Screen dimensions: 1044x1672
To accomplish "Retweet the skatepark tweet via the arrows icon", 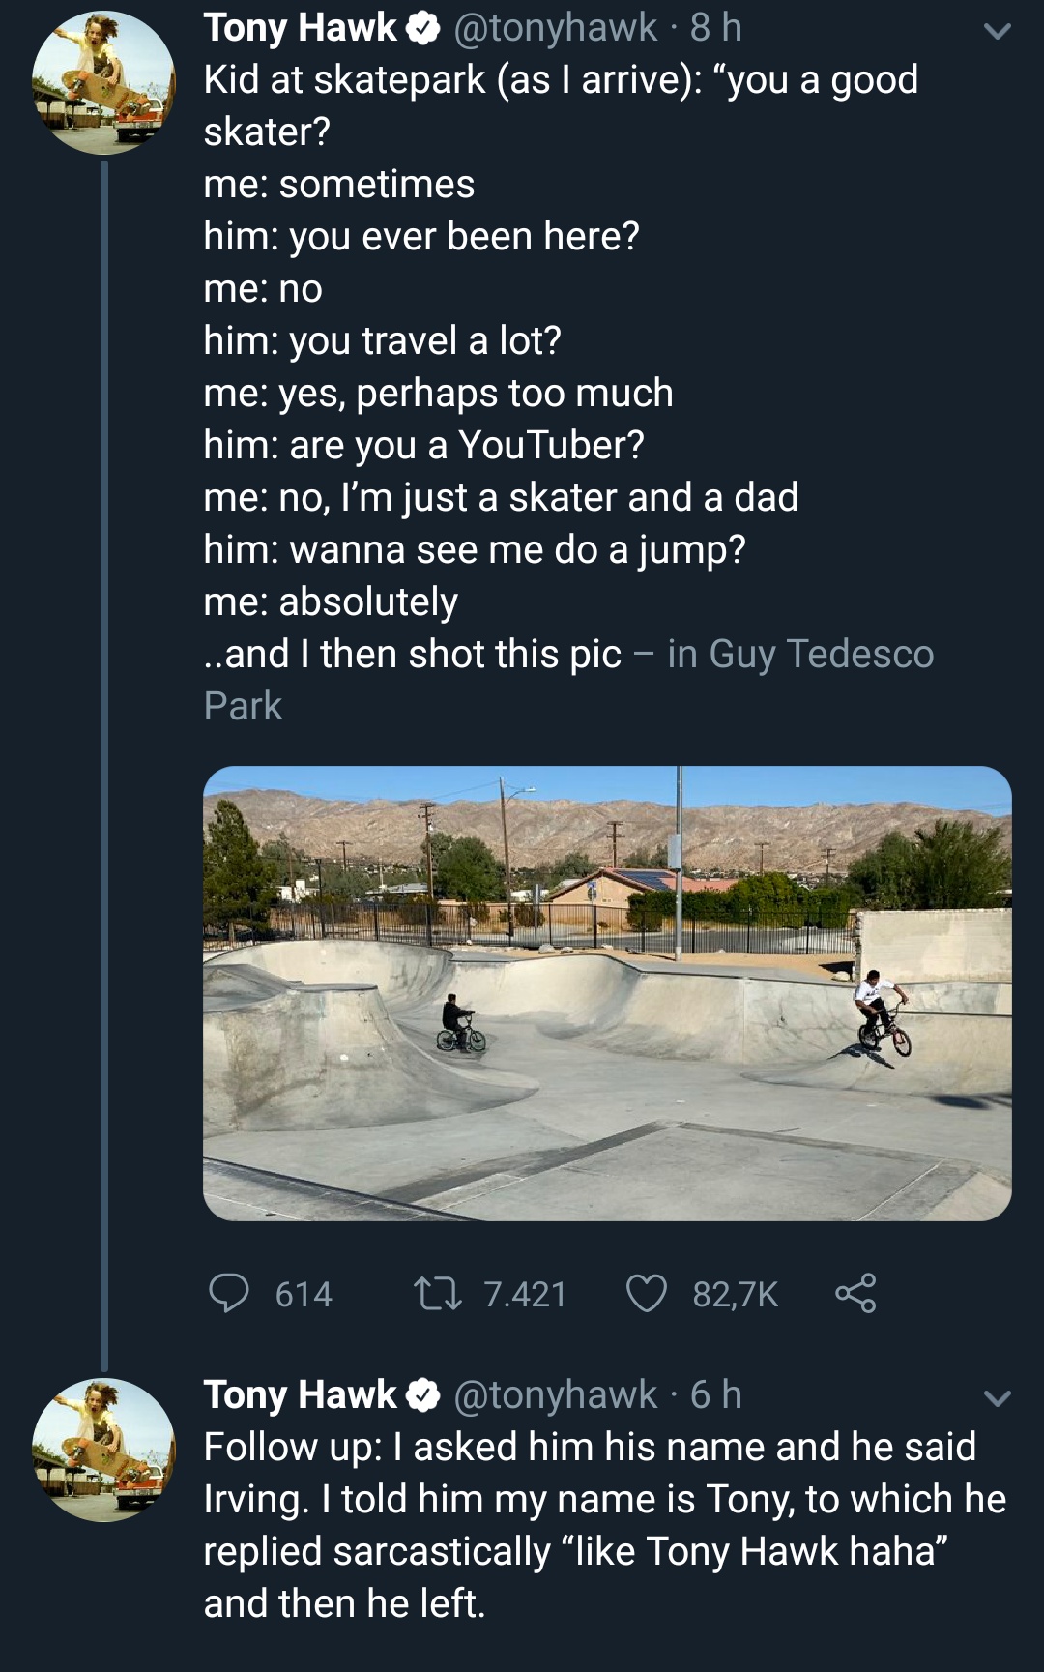I will pyautogui.click(x=437, y=1293).
